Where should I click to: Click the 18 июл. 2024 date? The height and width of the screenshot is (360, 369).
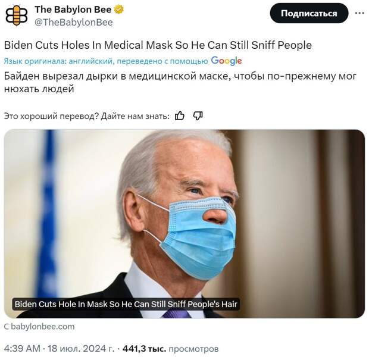point(81,349)
